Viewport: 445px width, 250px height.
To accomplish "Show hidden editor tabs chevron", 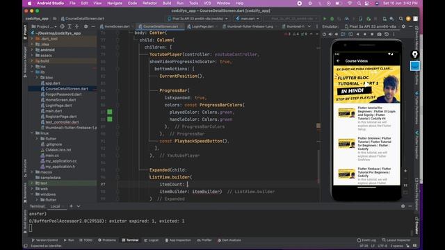I will (x=309, y=26).
